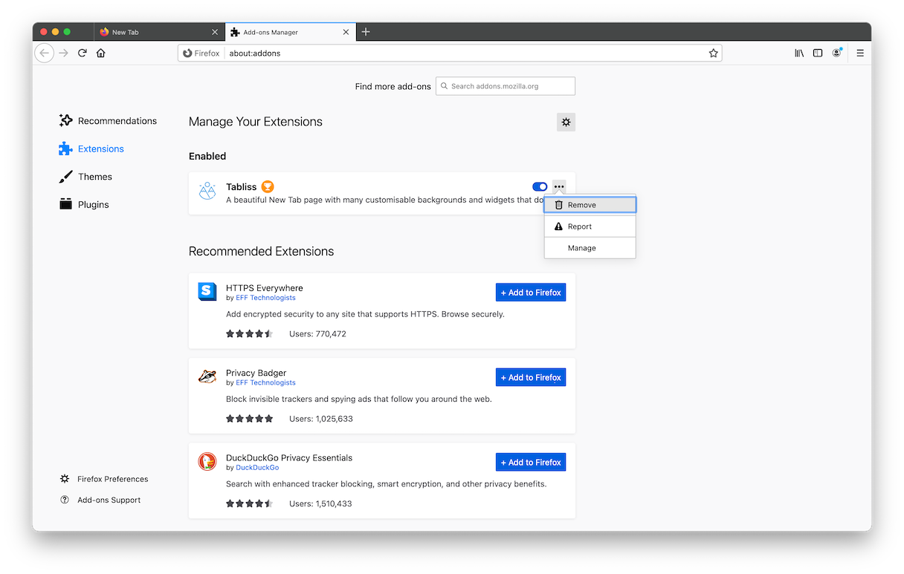Viewport: 904px width, 574px height.
Task: Open EFF Technologists link under HTTPS Everywhere
Action: tap(265, 298)
